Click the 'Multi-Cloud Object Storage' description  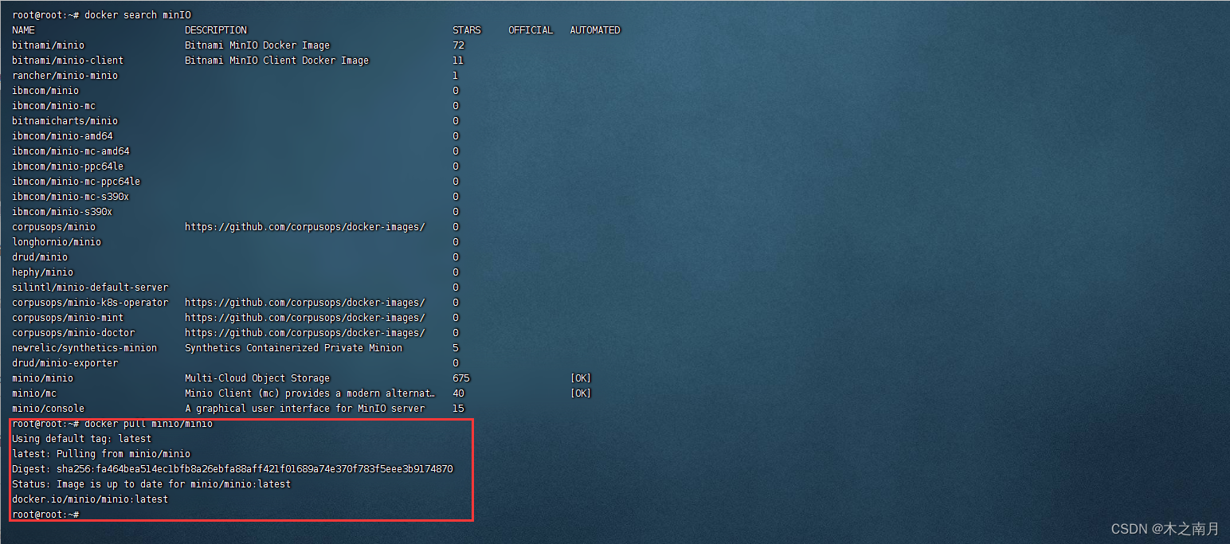pos(257,378)
